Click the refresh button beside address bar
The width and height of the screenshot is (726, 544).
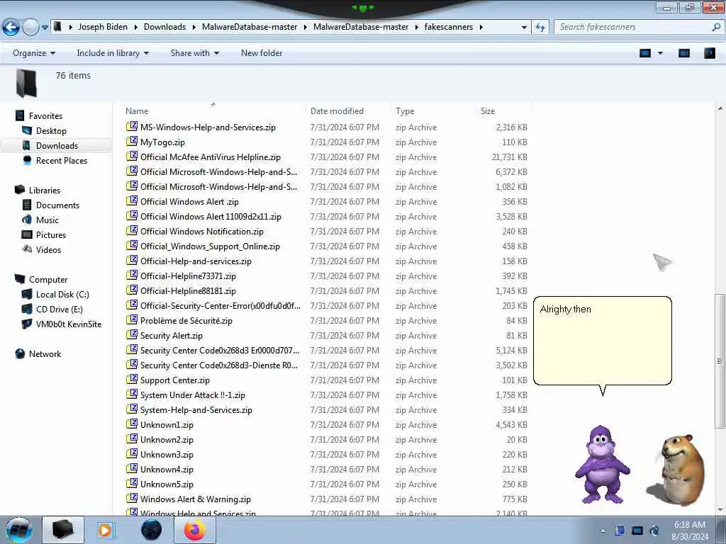(x=540, y=28)
